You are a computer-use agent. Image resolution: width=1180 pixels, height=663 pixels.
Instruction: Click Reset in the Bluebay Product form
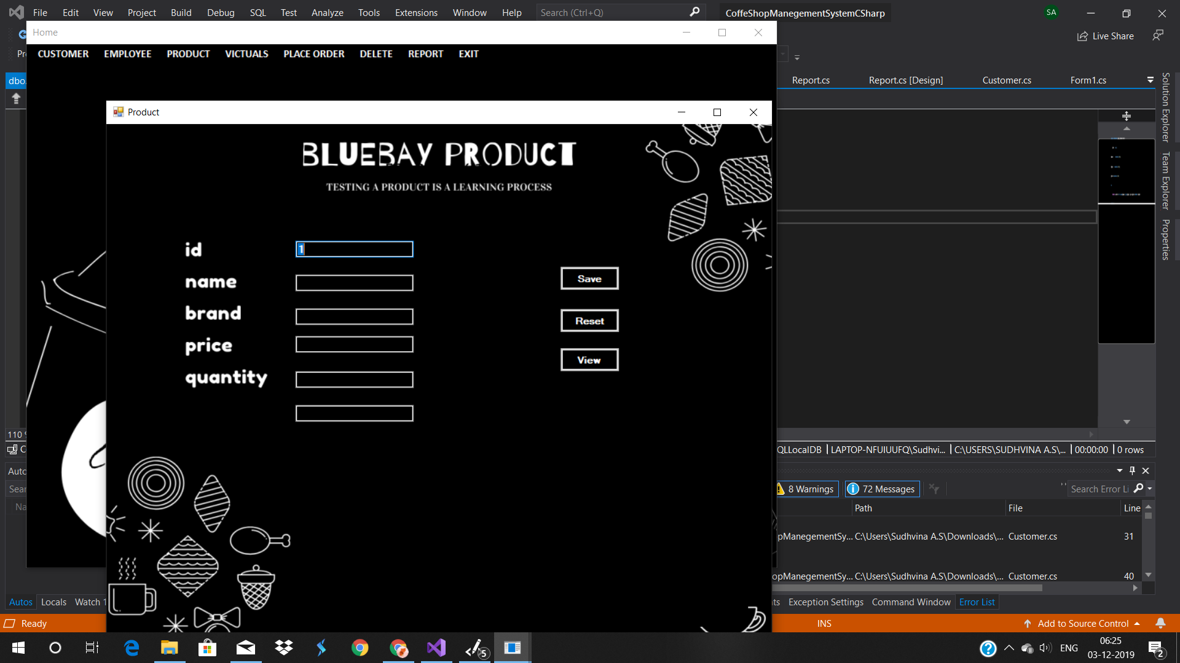pyautogui.click(x=589, y=320)
